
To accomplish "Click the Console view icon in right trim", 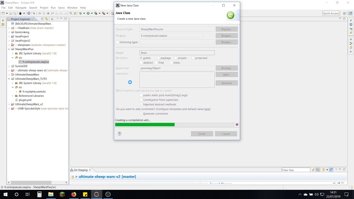I will click(x=351, y=24).
